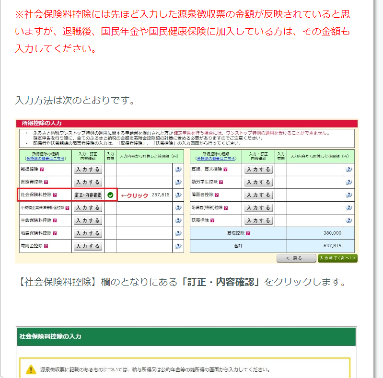Image resolution: width=383 pixels, height=378 pixels.
Task: Click the green checkmark in the 社会保険料控除 row
Action: pyautogui.click(x=110, y=195)
